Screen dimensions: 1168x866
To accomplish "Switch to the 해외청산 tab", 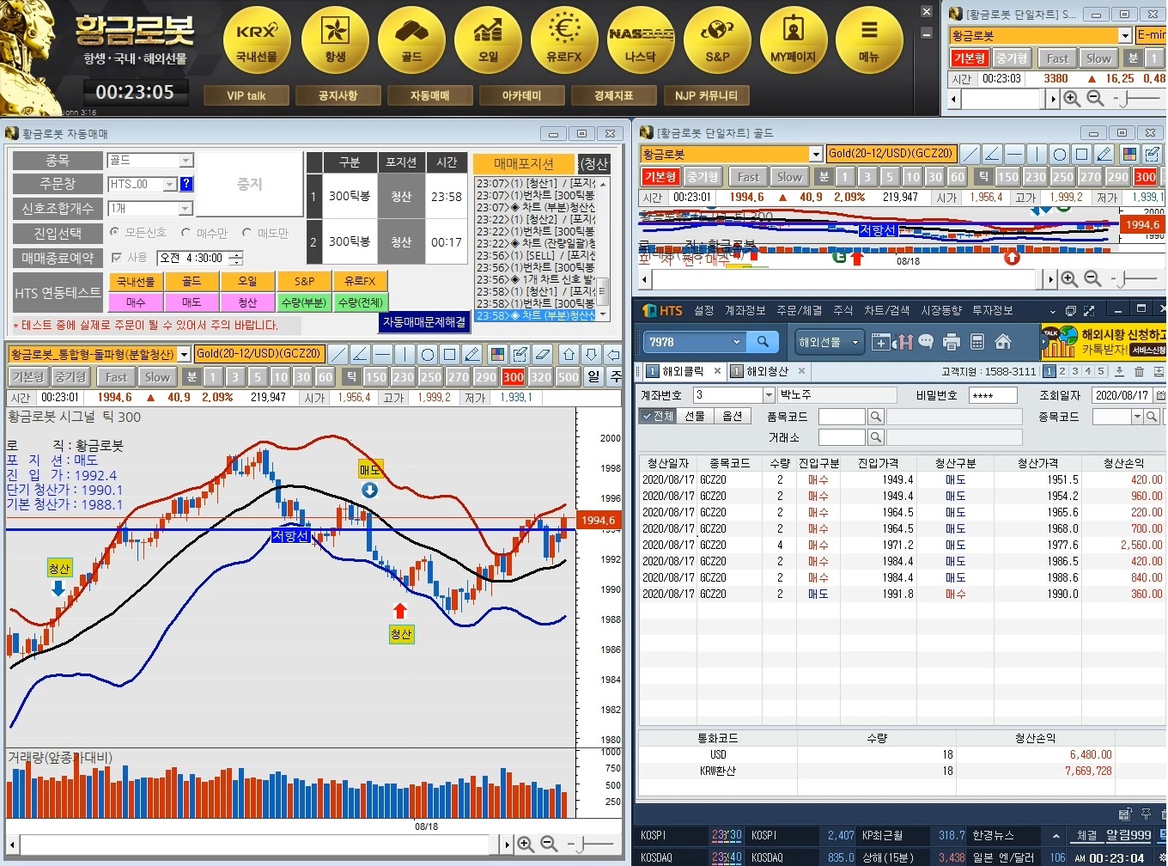I will (x=767, y=371).
